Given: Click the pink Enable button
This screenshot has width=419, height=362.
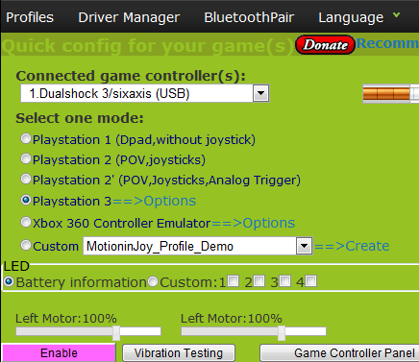Looking at the screenshot, I should (59, 352).
